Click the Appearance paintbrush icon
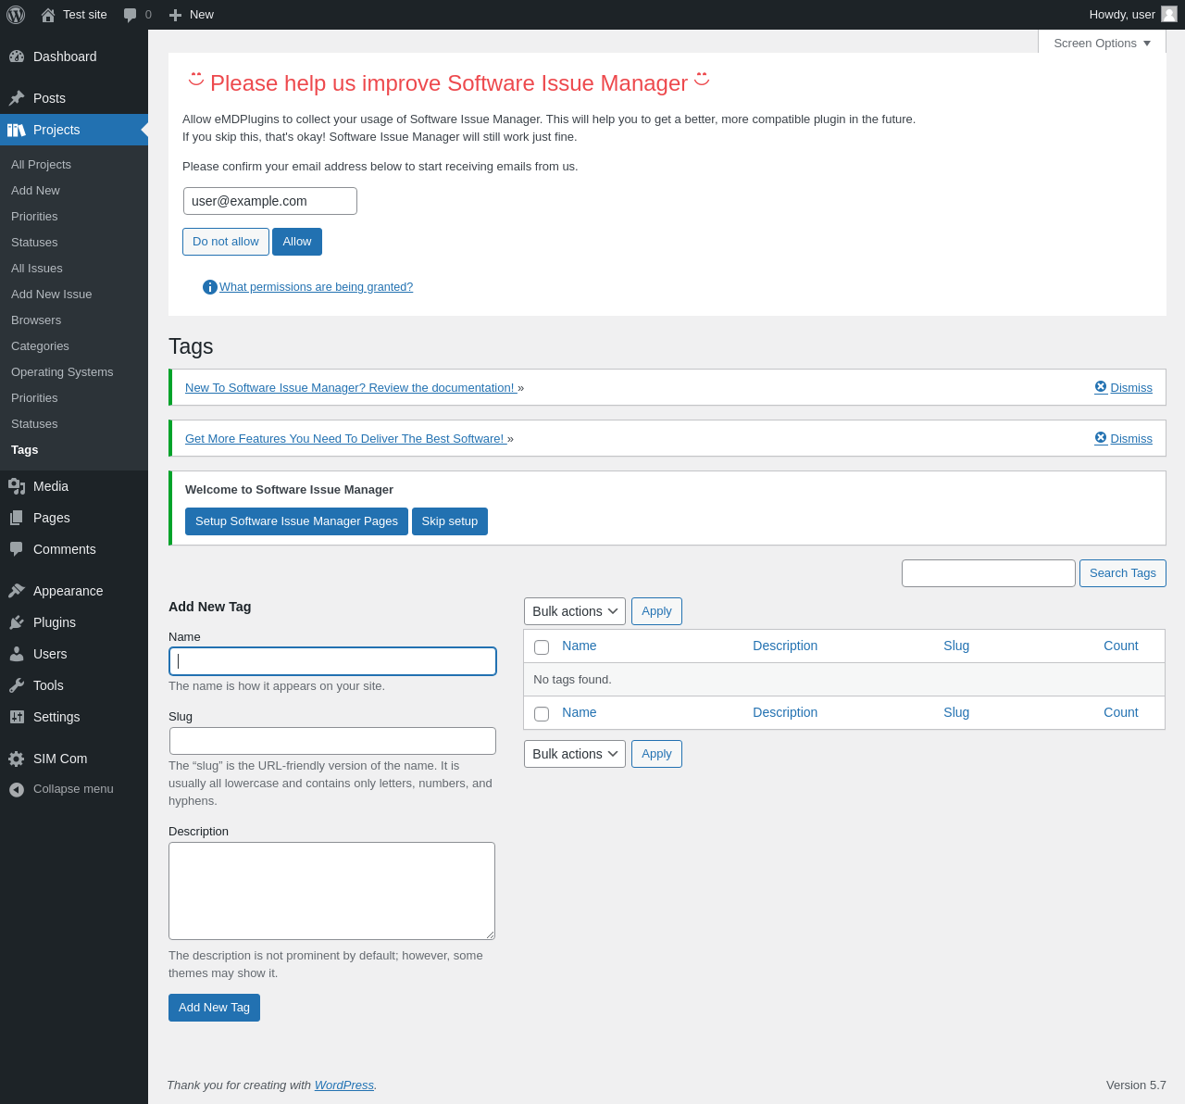Image resolution: width=1185 pixels, height=1104 pixels. [17, 591]
